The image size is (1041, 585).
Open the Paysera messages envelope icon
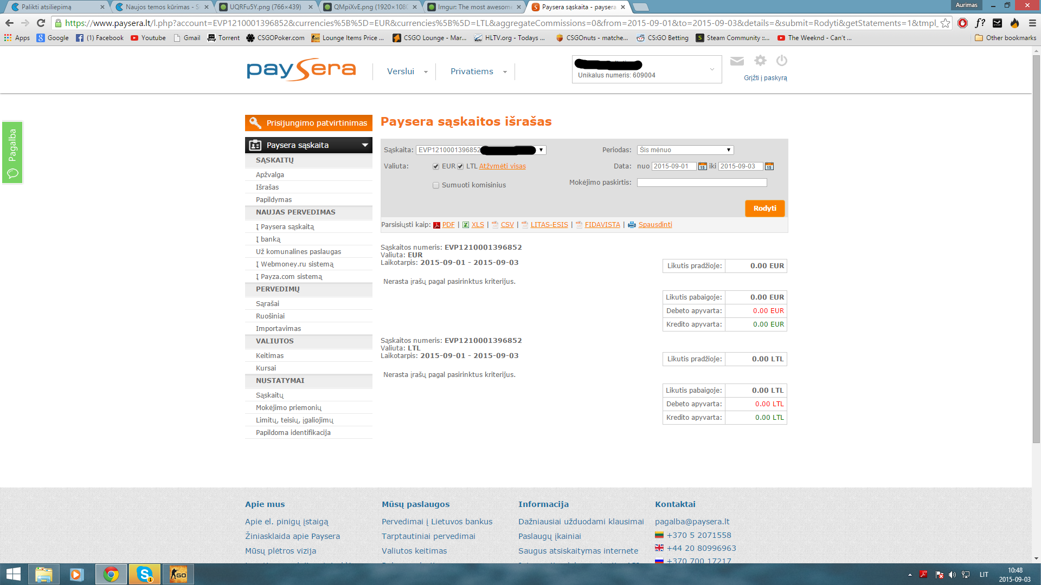point(737,61)
